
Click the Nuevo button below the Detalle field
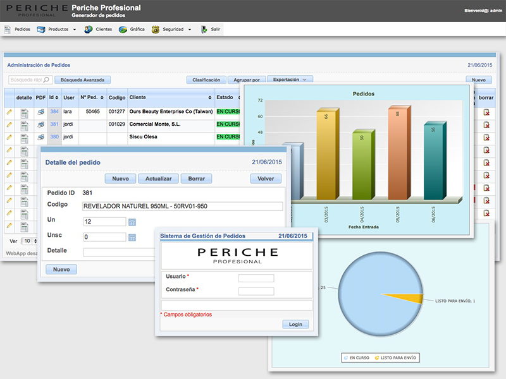point(61,270)
